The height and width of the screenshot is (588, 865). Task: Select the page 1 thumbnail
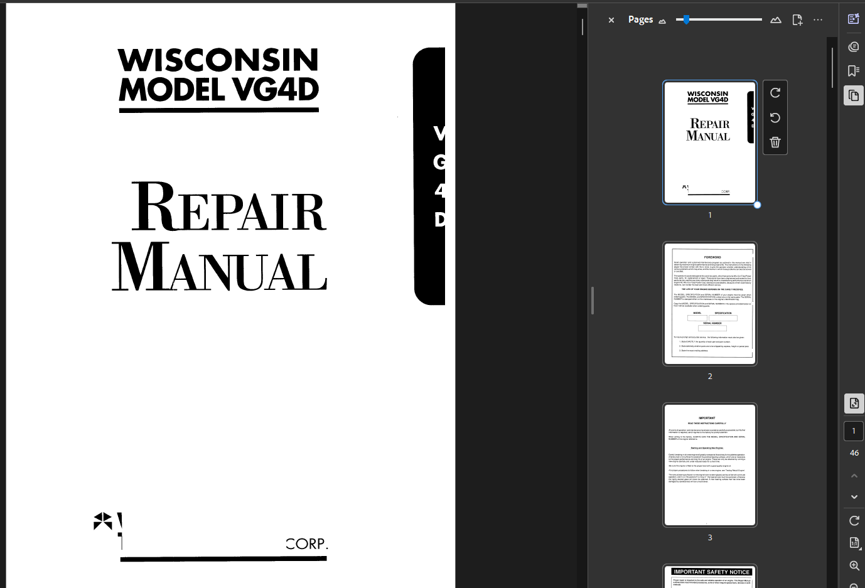pos(710,142)
